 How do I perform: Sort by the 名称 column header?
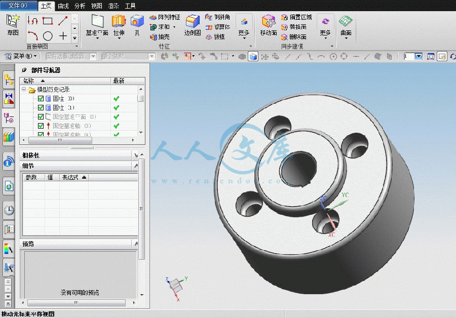[65, 81]
